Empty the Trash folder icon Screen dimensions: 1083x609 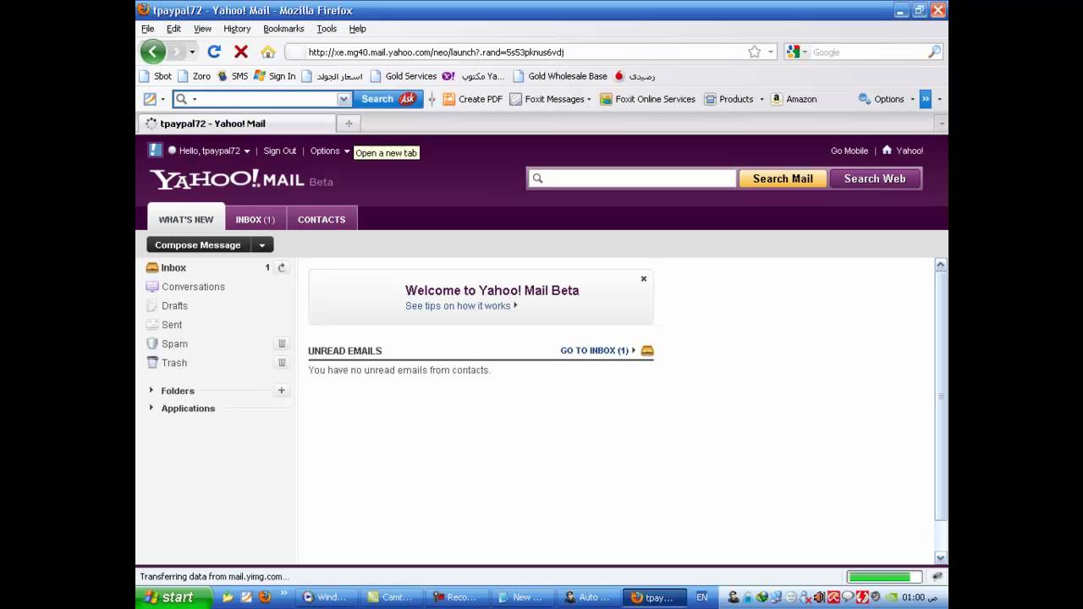click(282, 363)
